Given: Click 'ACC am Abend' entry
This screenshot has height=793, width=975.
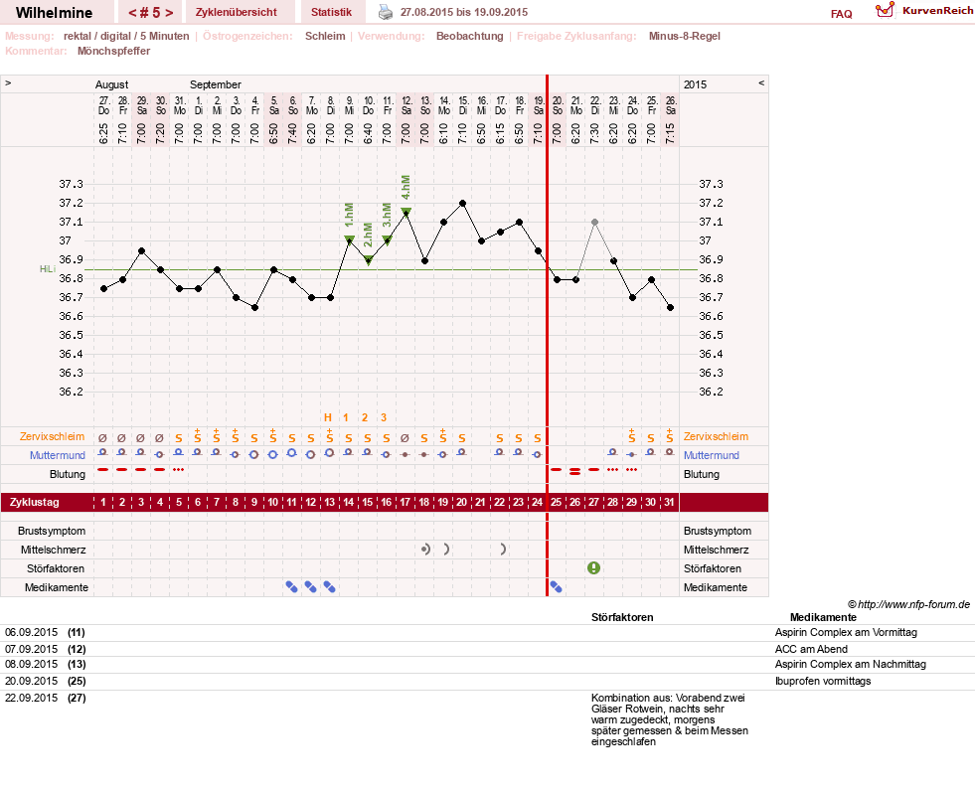Looking at the screenshot, I should (x=811, y=649).
